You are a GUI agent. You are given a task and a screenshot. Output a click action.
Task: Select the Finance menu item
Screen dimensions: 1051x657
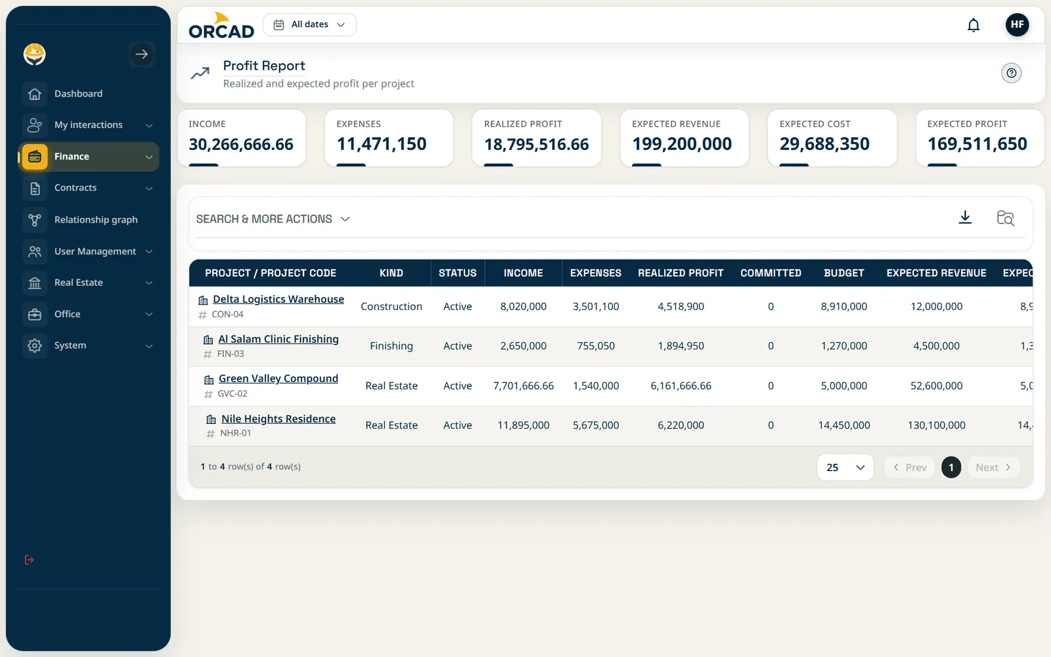pyautogui.click(x=89, y=156)
